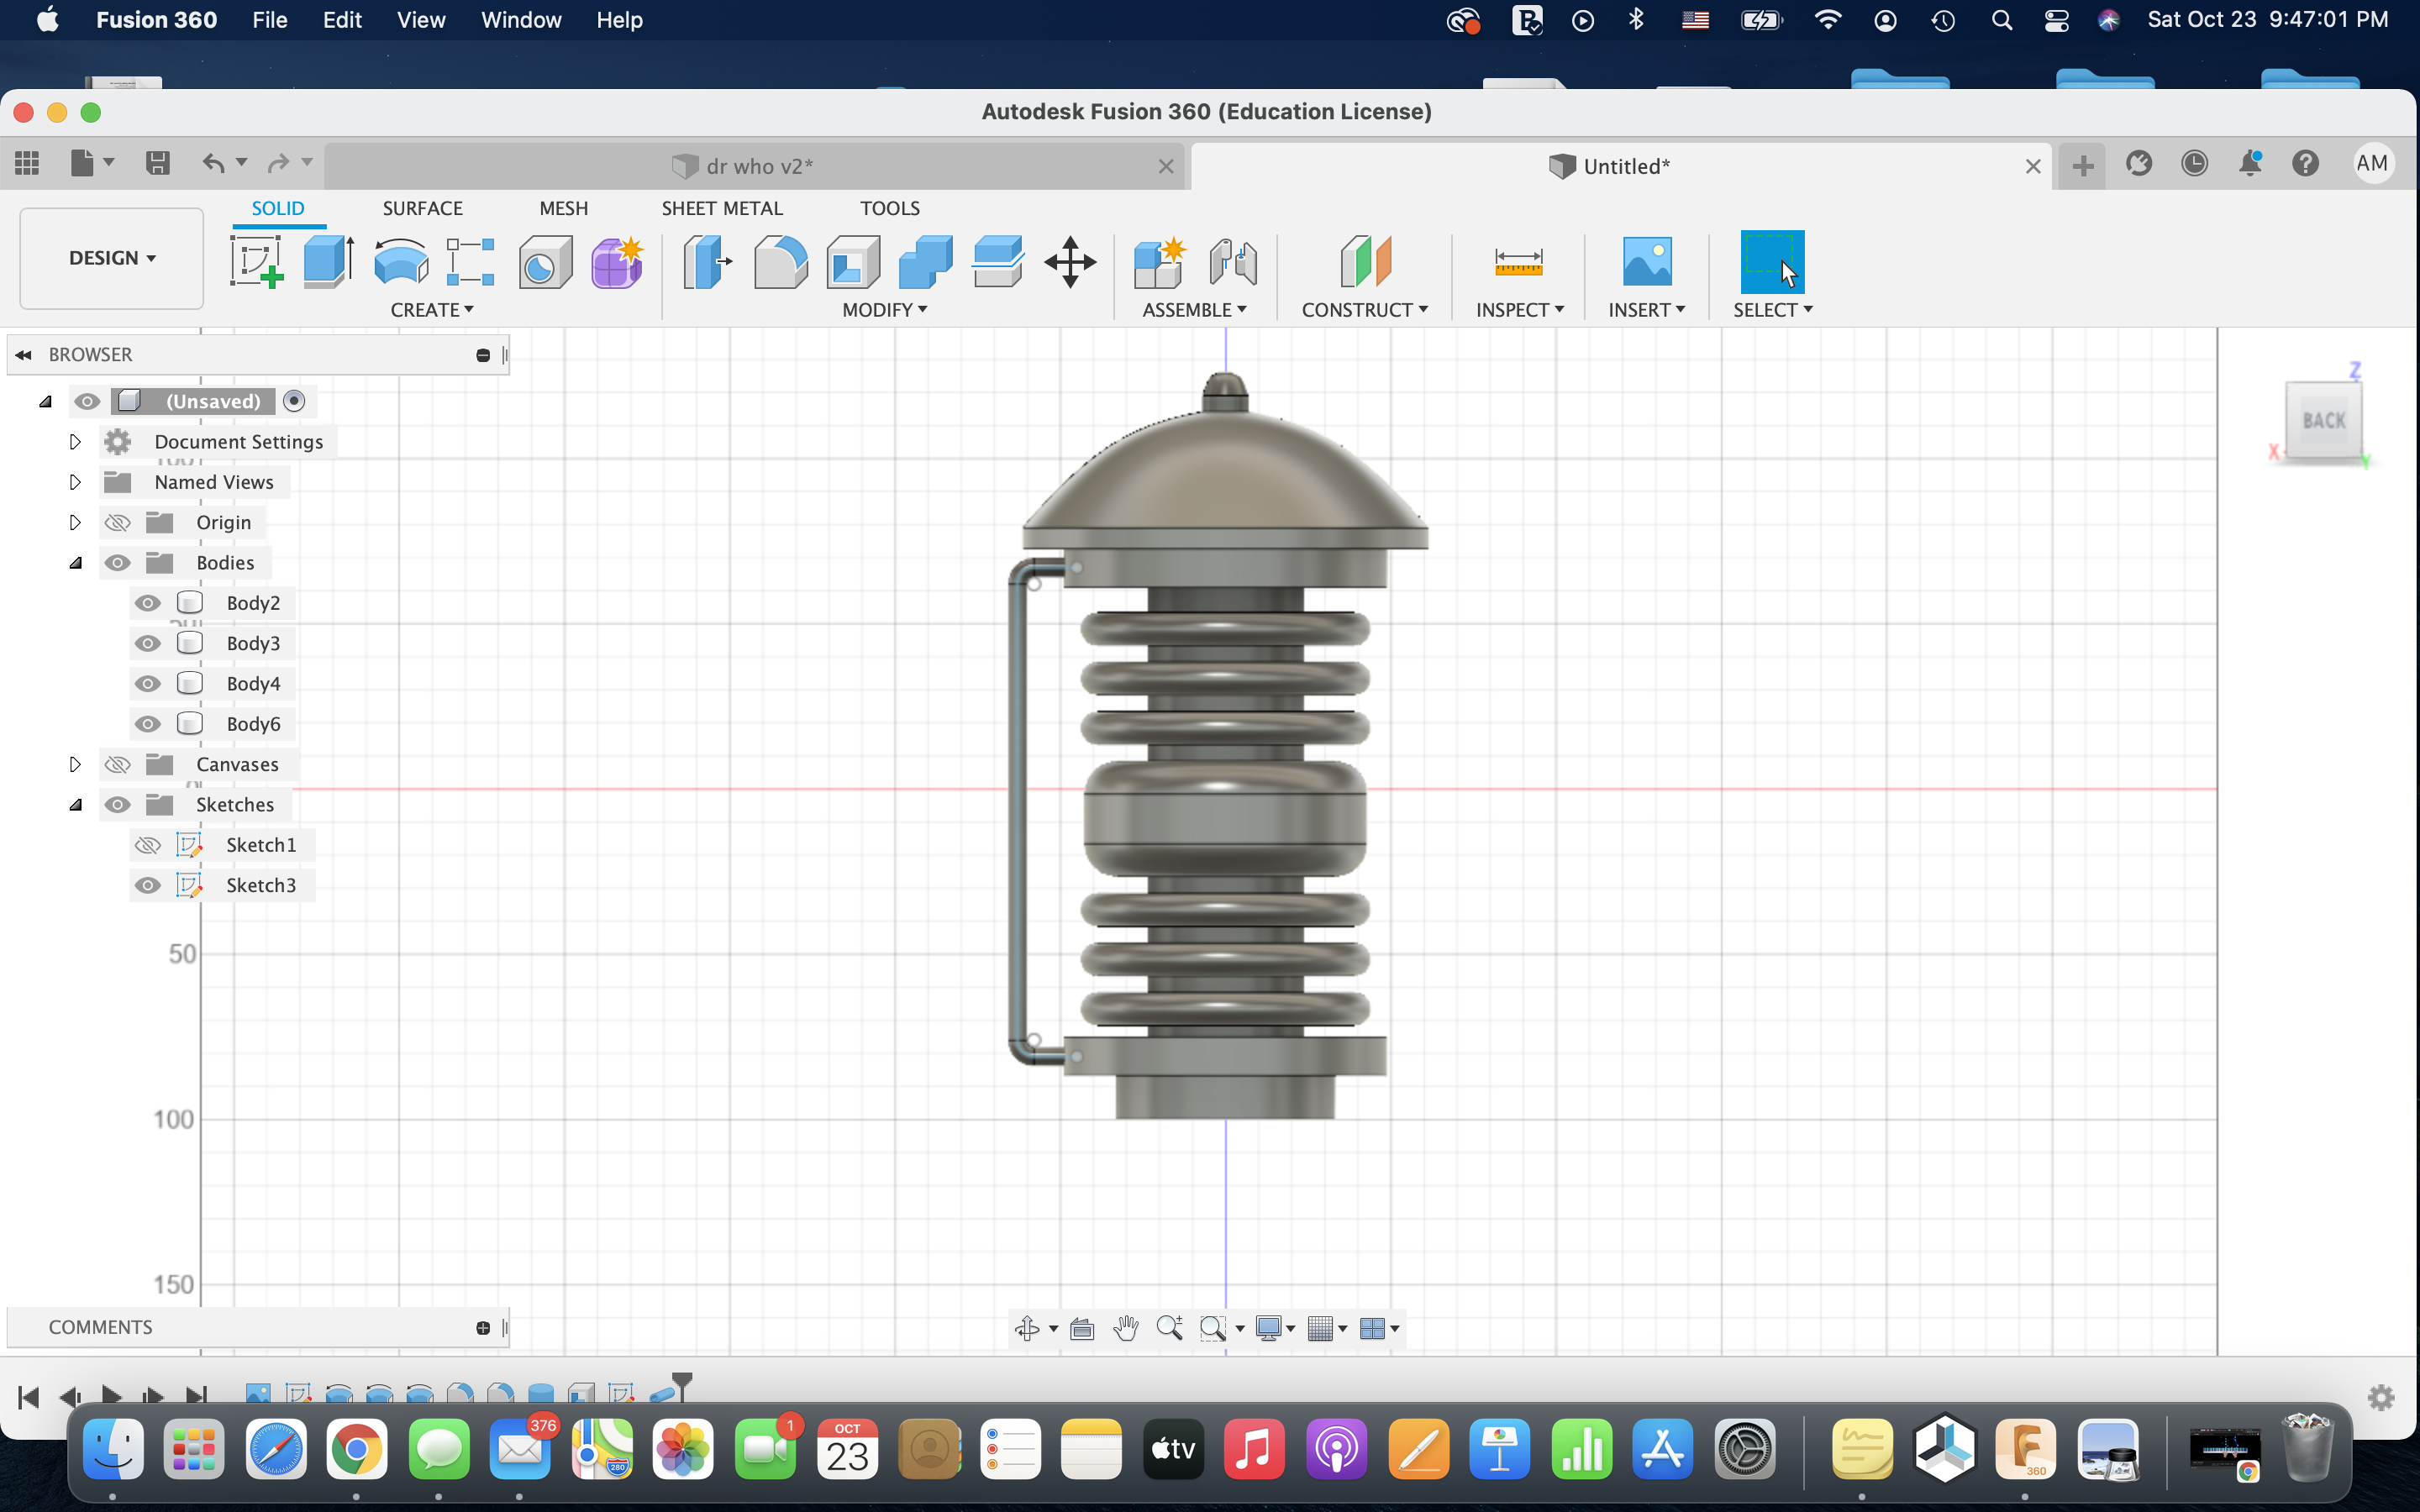The image size is (2420, 1512).
Task: Switch to the Untitled document tab
Action: click(x=1624, y=166)
